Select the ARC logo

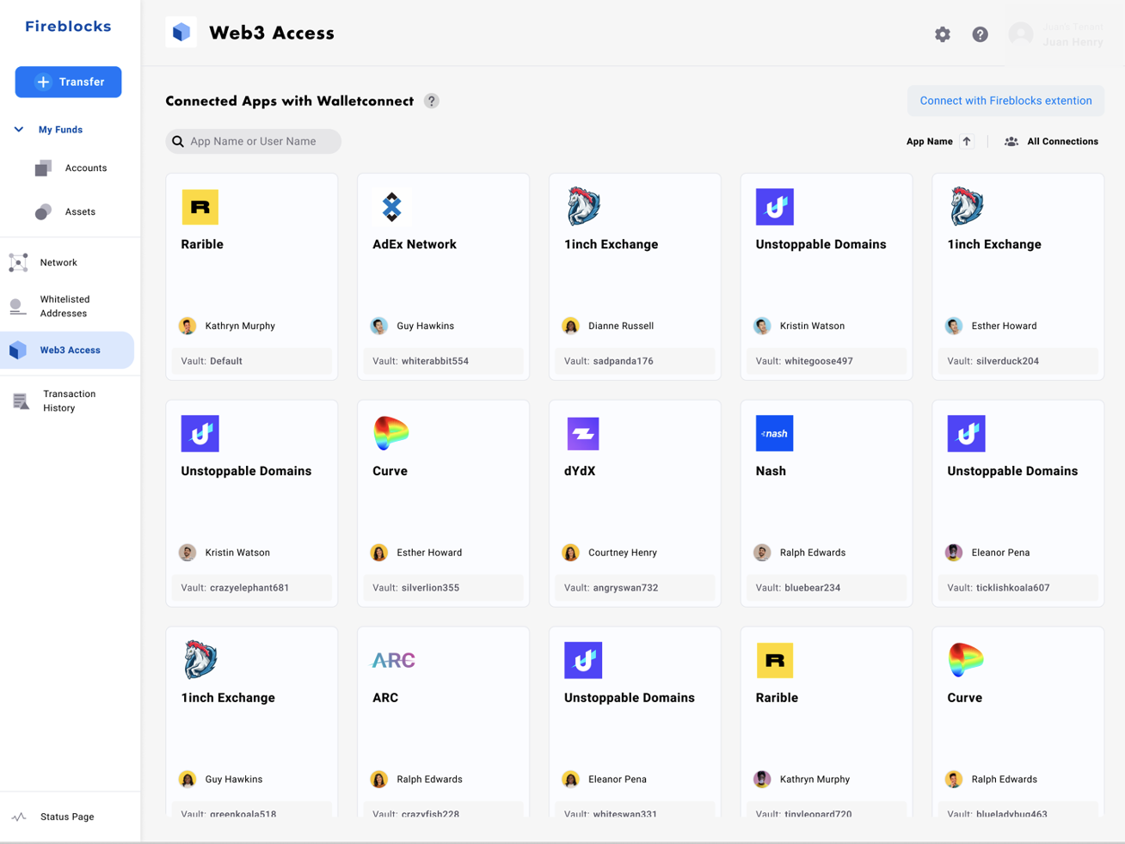393,660
